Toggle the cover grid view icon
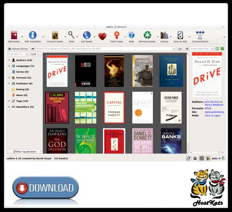Screen dimensions: 232x212 pos(201,159)
